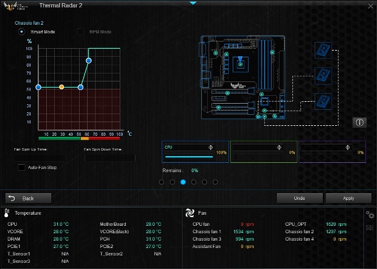377x269 pixels.
Task: Click the blue curve point at 50°C
Action: [81, 87]
